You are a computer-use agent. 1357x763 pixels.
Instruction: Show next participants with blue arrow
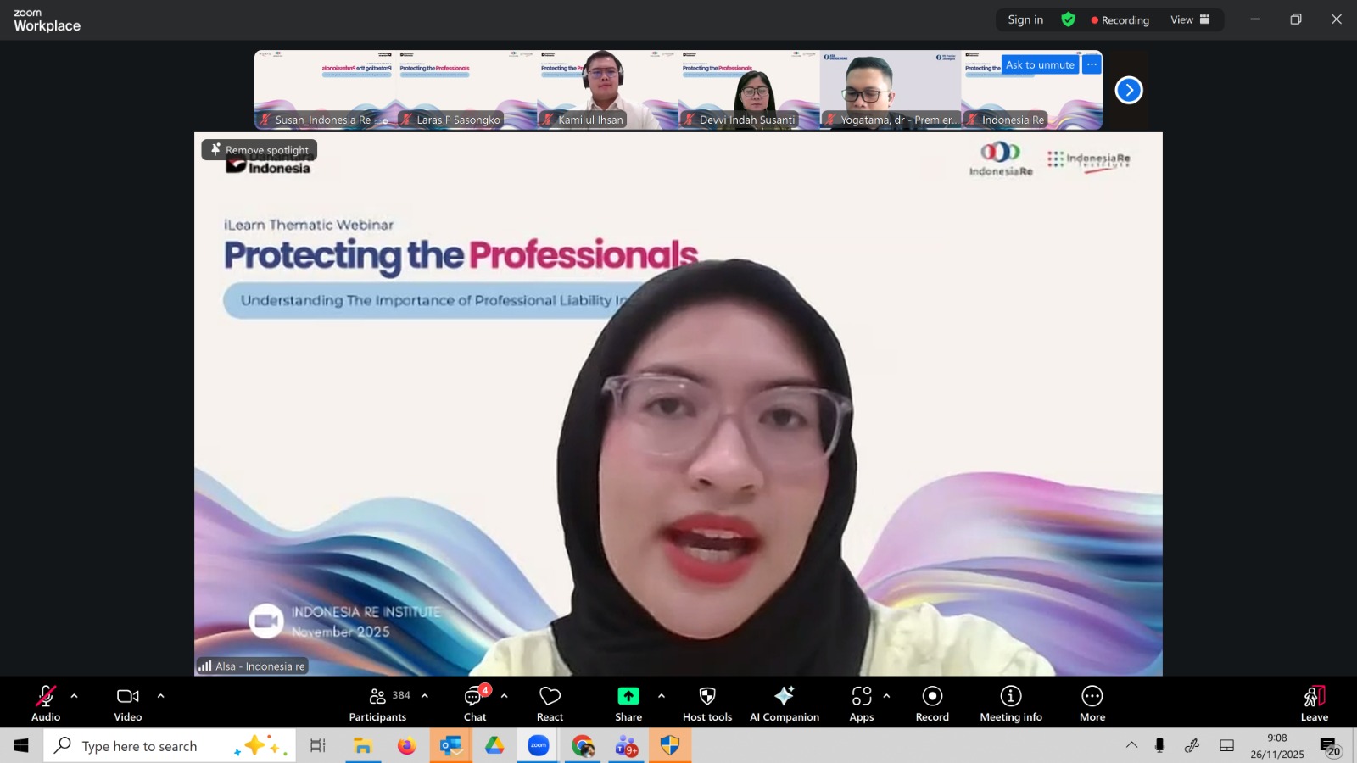1129,90
